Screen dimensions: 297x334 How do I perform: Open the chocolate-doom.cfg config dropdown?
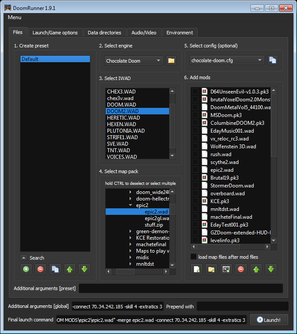click(x=227, y=60)
